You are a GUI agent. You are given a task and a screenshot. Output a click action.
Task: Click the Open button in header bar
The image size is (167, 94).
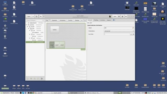29,16
